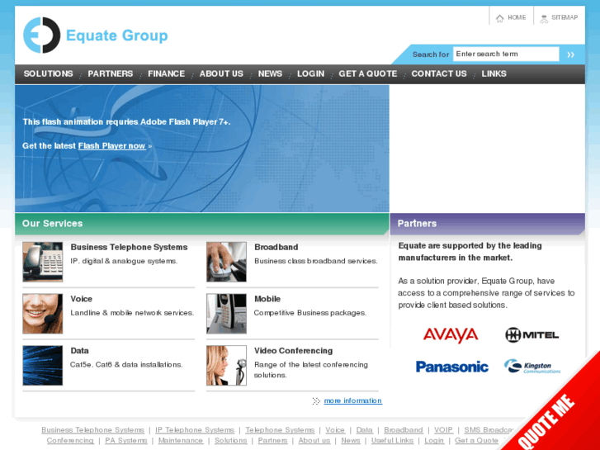Click text 'Cat5e, Cat6 & data installations.'
Viewport: 600px width, 450px height.
tap(126, 365)
